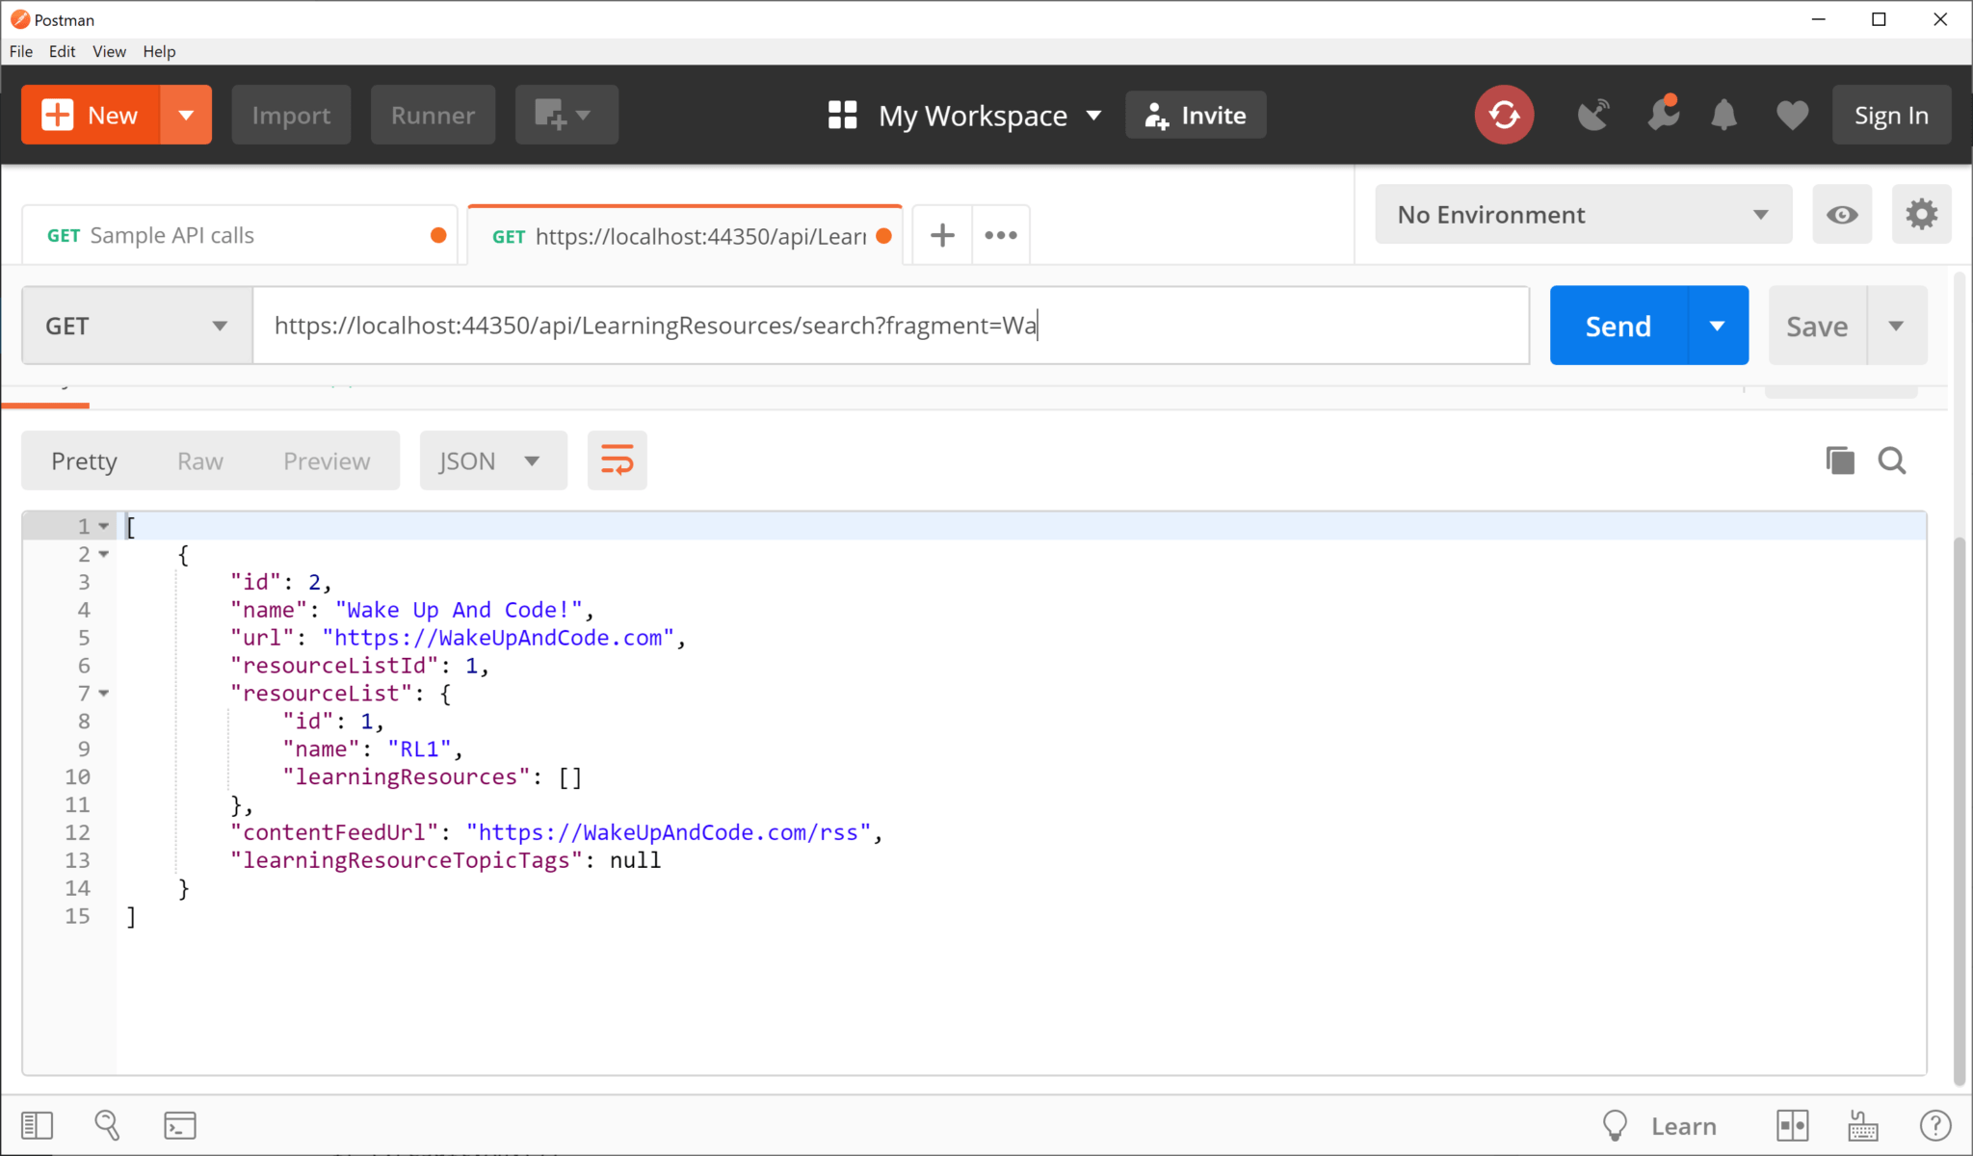
Task: Open the Postman Console
Action: point(179,1124)
